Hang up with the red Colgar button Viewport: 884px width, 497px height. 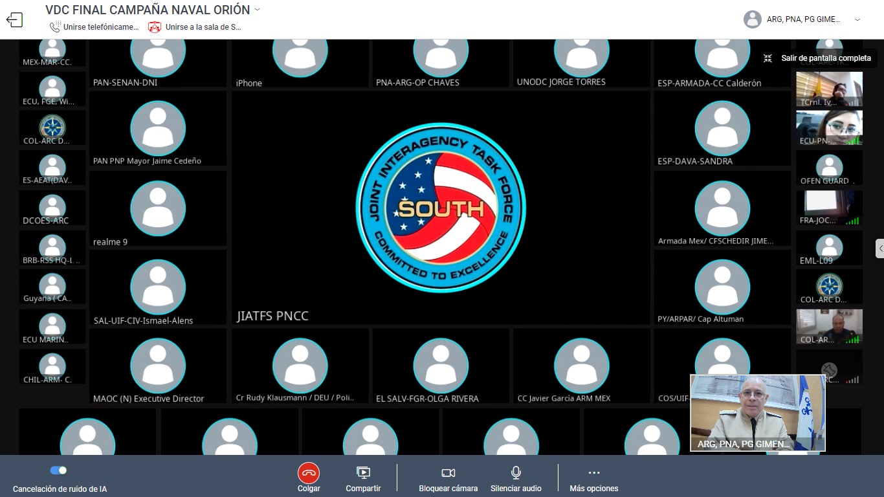click(x=309, y=472)
